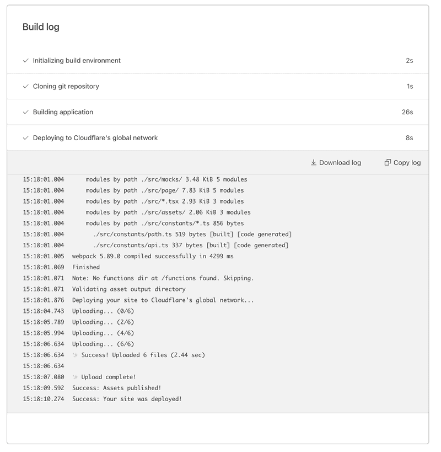Click checkmark beside Cloning git repository
The height and width of the screenshot is (452, 441).
[25, 86]
